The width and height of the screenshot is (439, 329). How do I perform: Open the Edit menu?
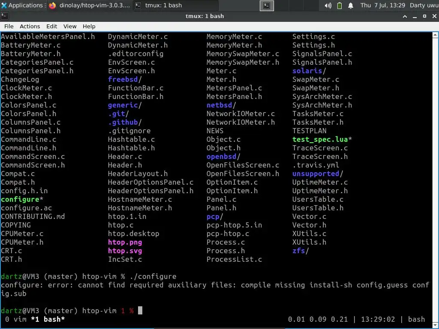51,26
